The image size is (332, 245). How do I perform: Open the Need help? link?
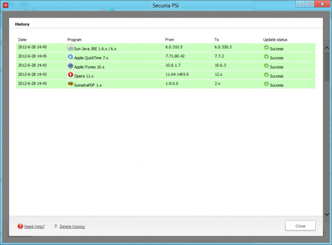35,226
